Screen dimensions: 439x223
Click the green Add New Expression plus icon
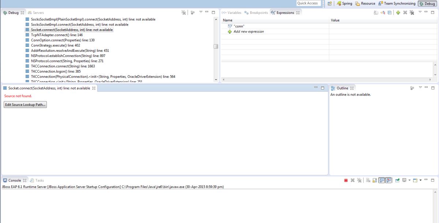398,12
